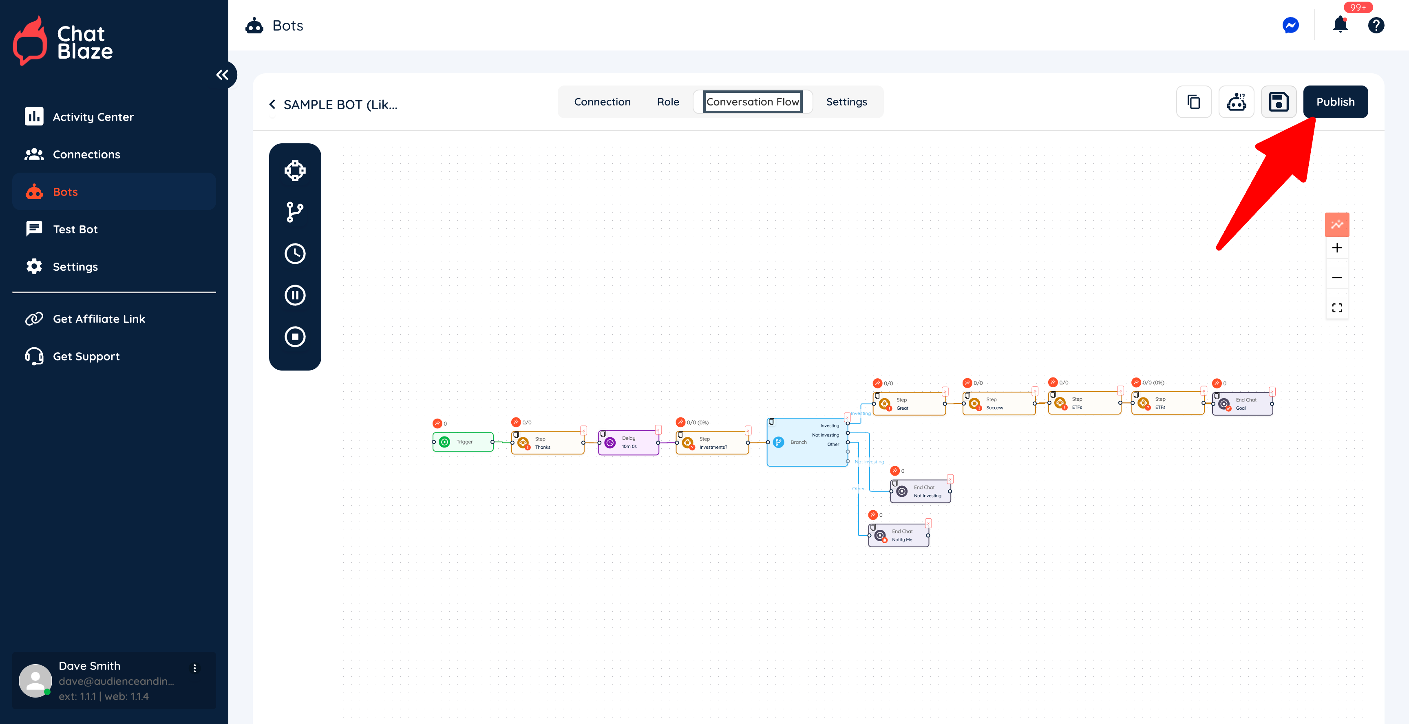Viewport: 1409px width, 724px height.
Task: Click the Duplicate bot copy icon
Action: tap(1193, 102)
